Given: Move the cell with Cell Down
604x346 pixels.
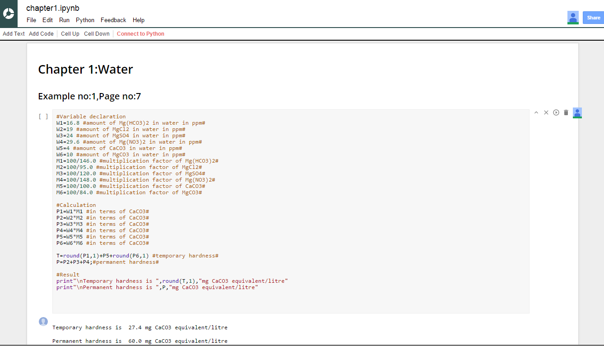Looking at the screenshot, I should [x=97, y=34].
